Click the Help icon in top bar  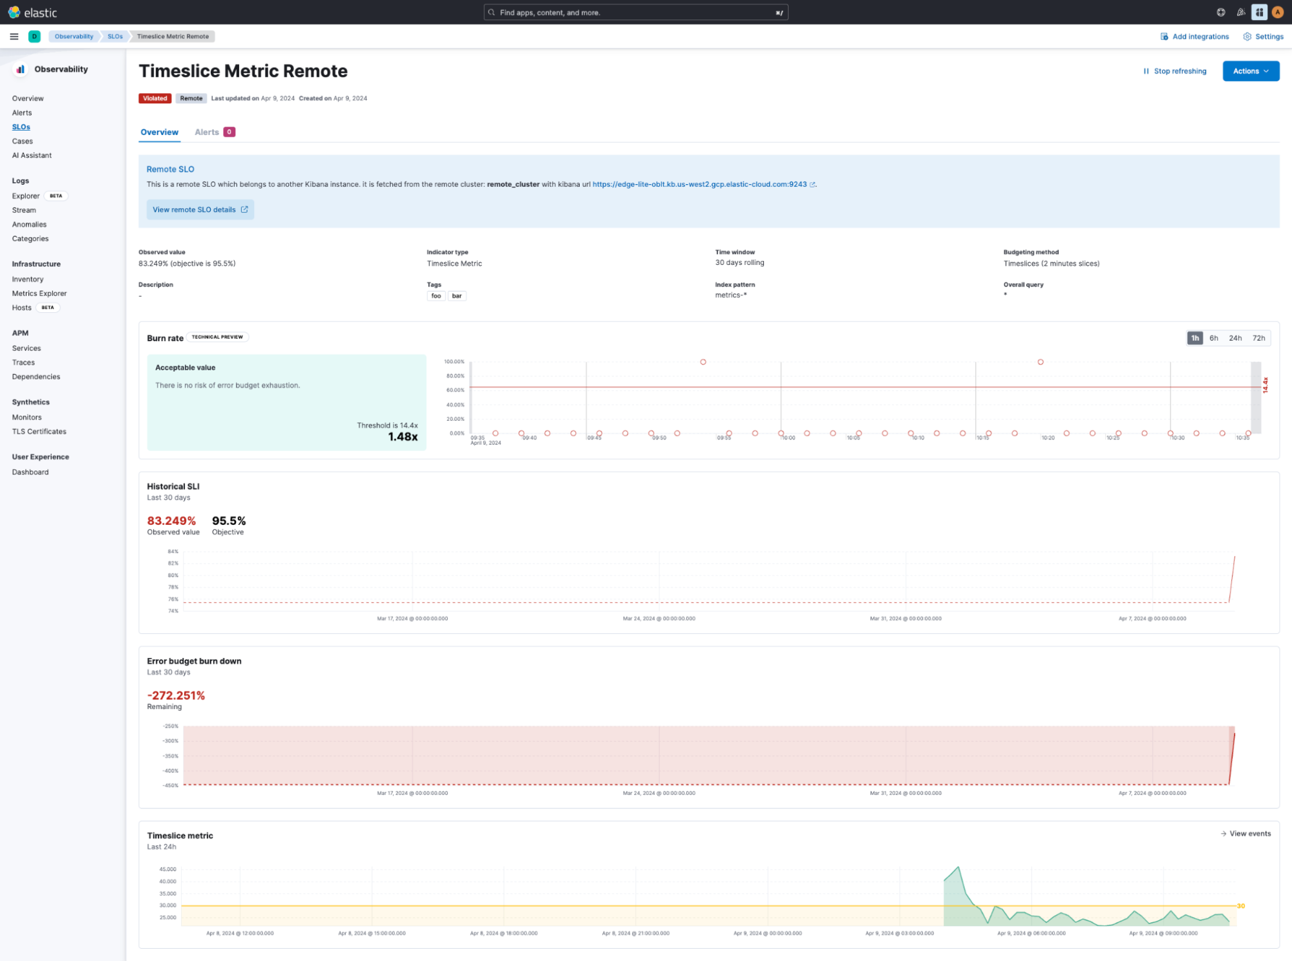(x=1222, y=12)
